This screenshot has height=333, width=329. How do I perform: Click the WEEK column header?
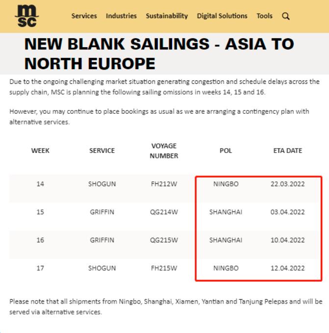[x=40, y=151]
